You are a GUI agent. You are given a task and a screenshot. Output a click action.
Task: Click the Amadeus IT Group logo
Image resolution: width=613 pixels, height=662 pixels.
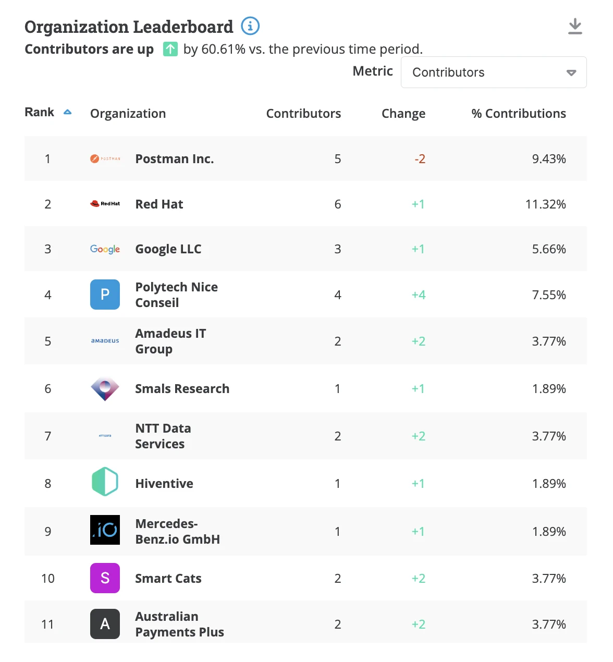105,341
